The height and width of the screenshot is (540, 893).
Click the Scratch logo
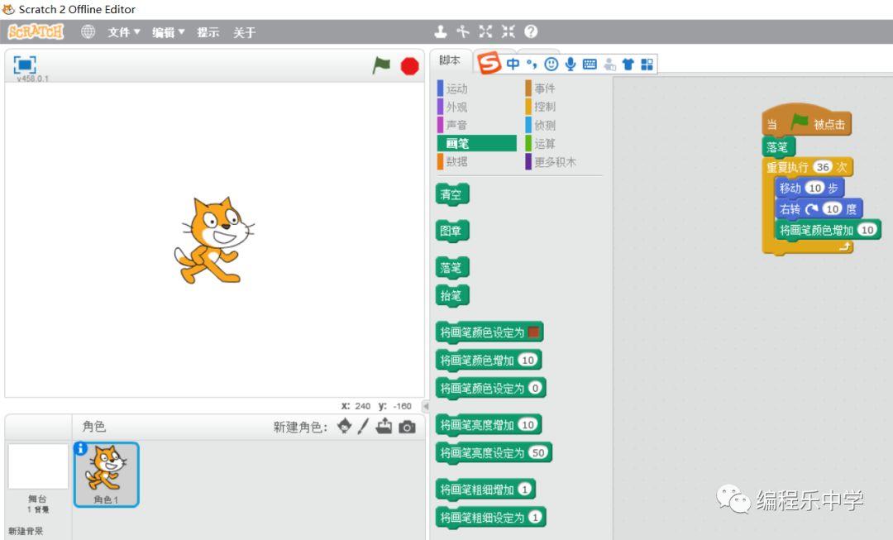(x=36, y=32)
